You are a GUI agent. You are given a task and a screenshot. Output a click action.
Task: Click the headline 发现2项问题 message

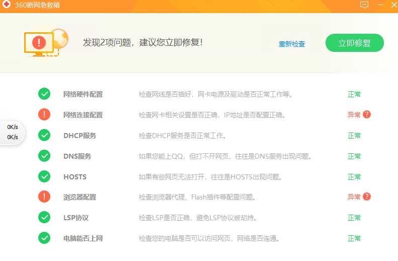point(143,42)
